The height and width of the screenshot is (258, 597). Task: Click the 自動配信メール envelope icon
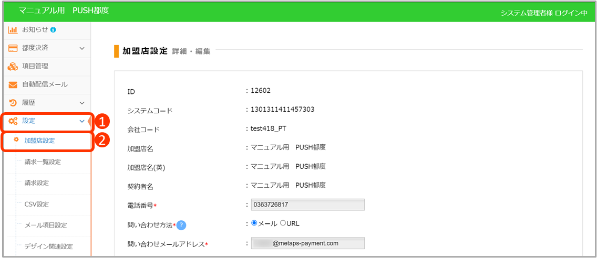pyautogui.click(x=13, y=85)
